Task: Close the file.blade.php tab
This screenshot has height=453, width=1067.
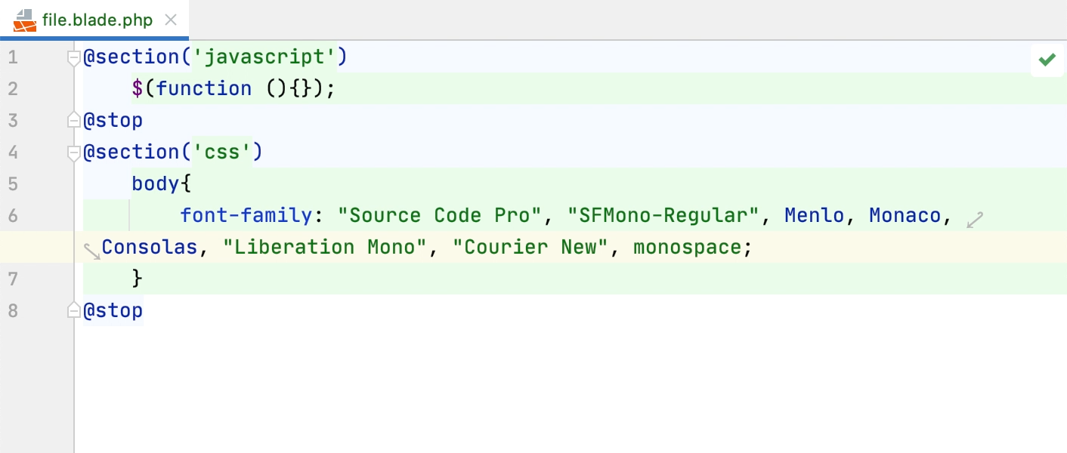Action: coord(170,20)
